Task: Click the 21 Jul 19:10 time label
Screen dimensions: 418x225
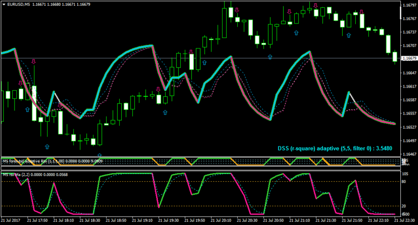Action: tap(142, 220)
